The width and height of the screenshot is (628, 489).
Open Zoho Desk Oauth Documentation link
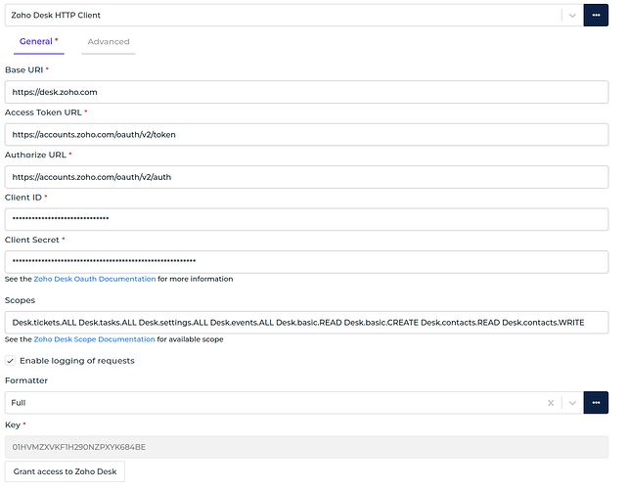[95, 279]
